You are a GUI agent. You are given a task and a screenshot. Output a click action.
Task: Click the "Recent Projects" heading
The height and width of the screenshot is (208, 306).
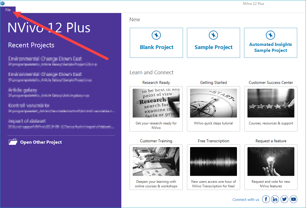pos(31,45)
